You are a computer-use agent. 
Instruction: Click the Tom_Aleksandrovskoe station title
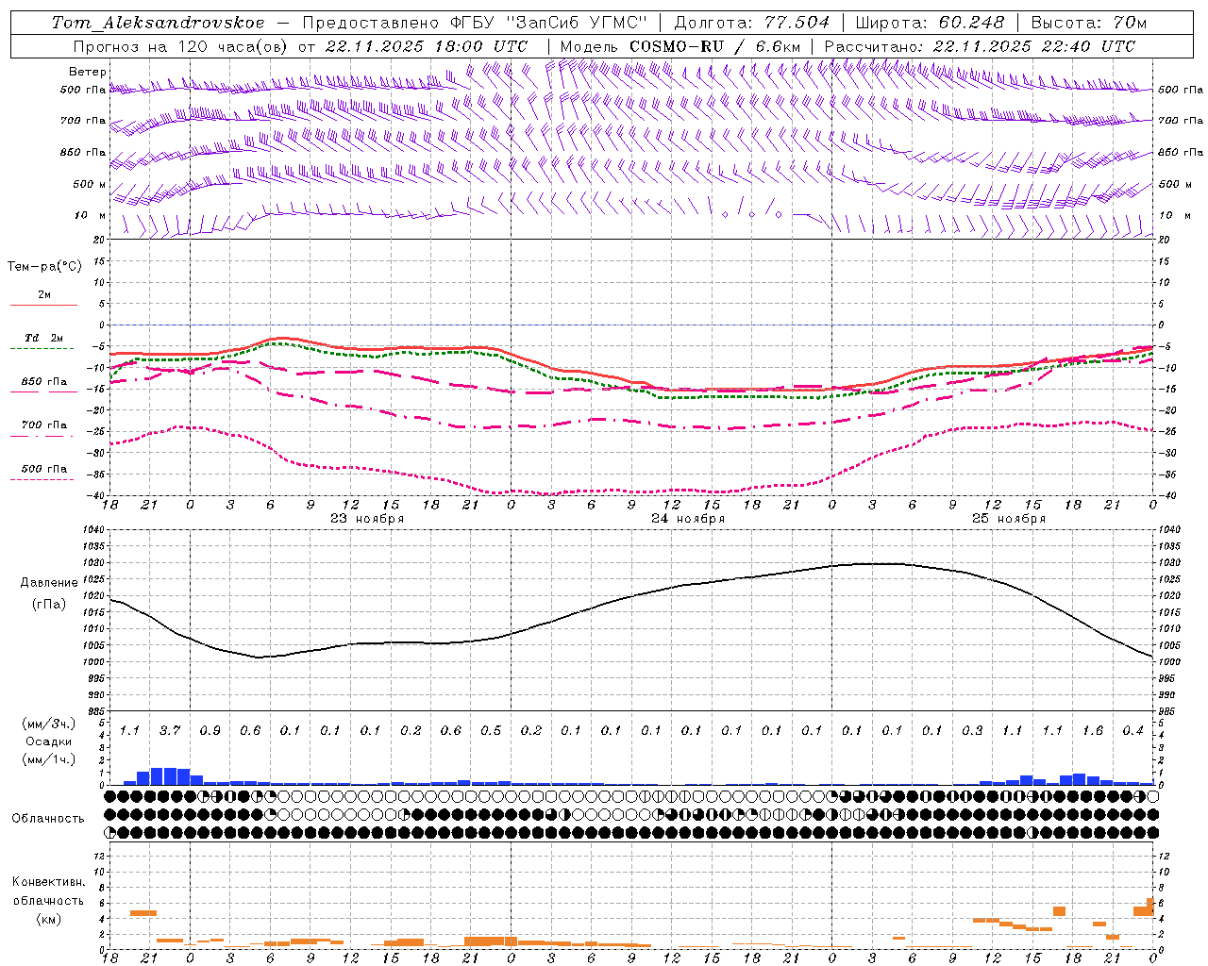click(x=158, y=23)
